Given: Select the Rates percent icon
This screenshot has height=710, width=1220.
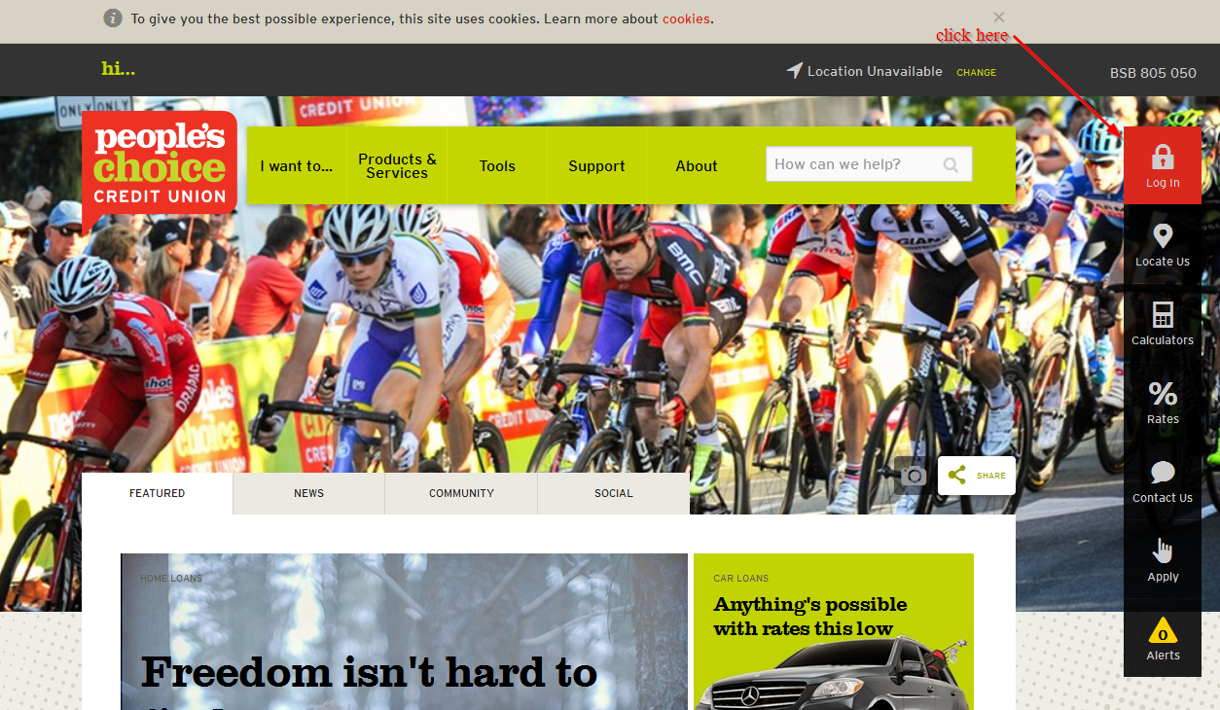Looking at the screenshot, I should coord(1163,394).
